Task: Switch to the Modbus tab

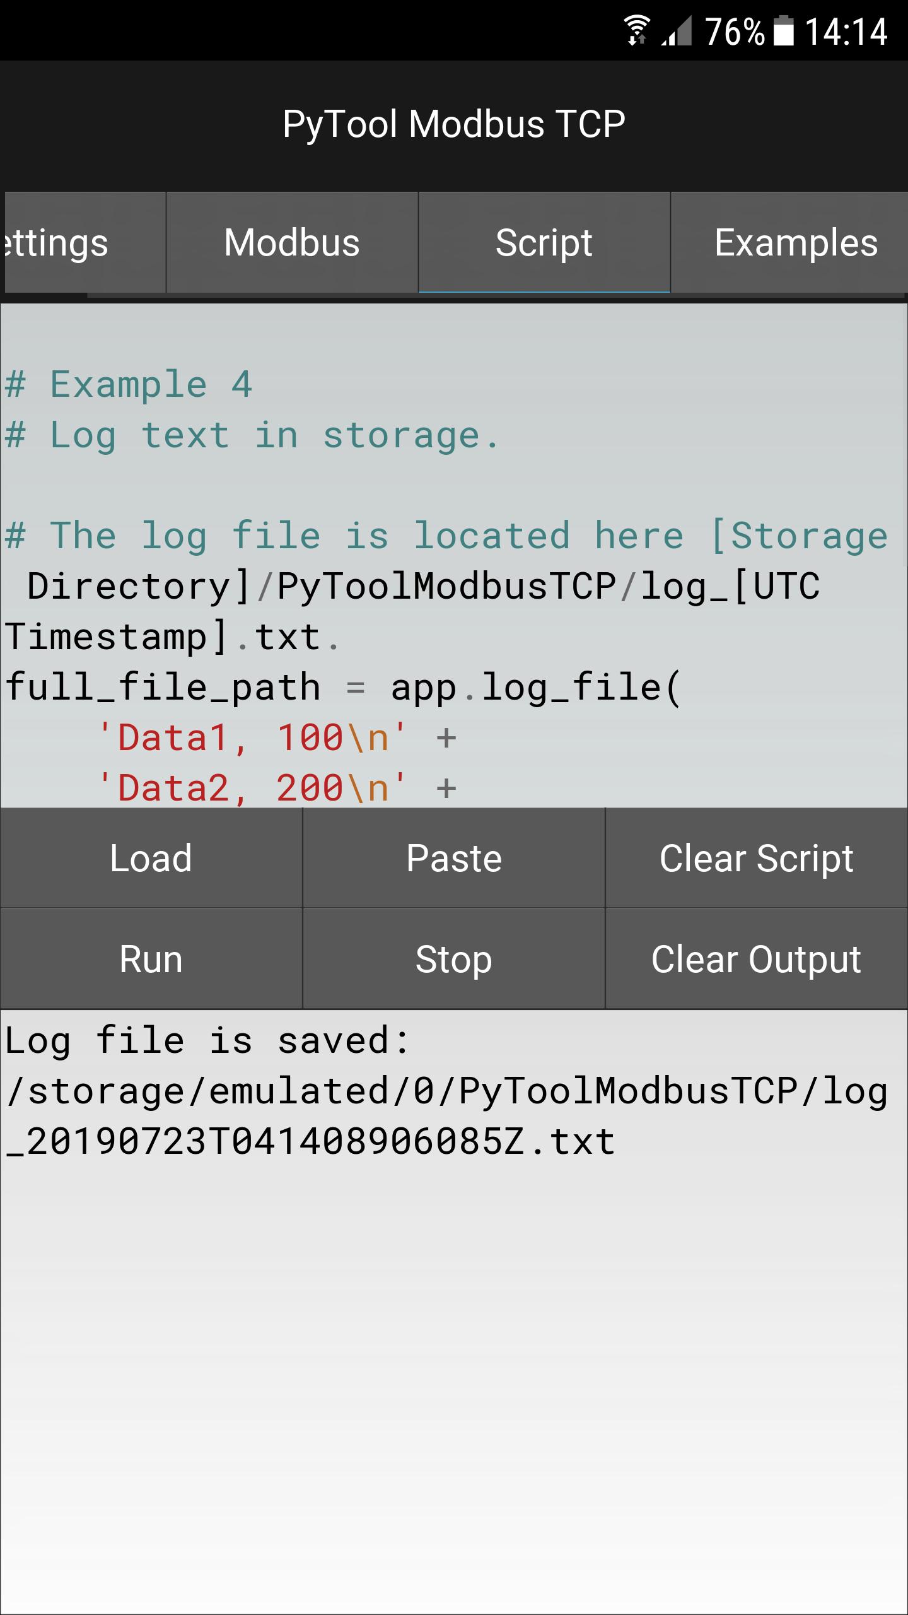Action: (x=292, y=242)
